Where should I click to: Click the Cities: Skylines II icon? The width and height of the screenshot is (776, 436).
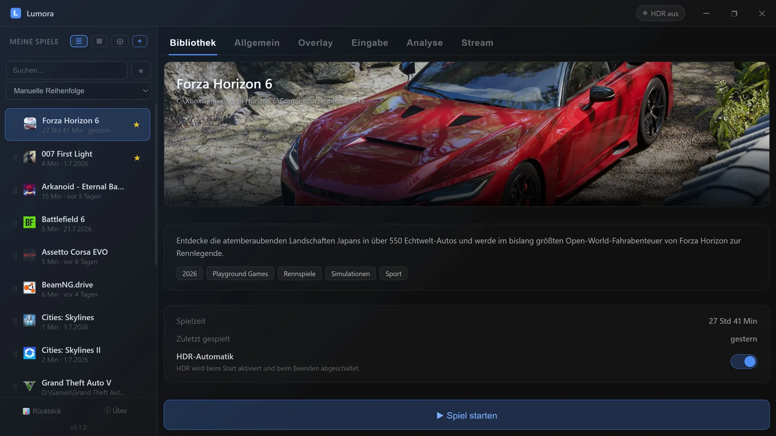pos(30,353)
